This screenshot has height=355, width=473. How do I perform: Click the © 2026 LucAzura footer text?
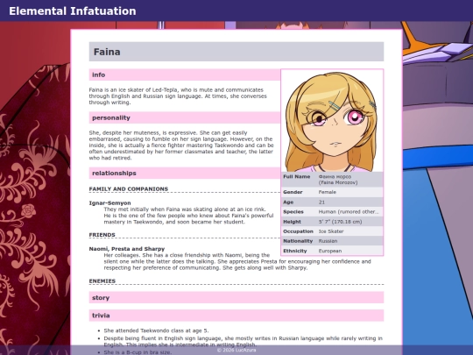(236, 350)
